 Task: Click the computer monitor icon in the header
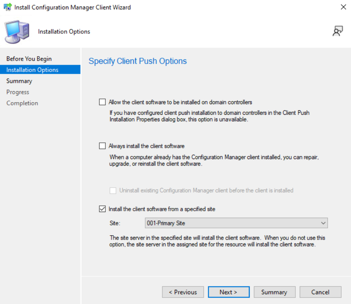pyautogui.click(x=17, y=32)
